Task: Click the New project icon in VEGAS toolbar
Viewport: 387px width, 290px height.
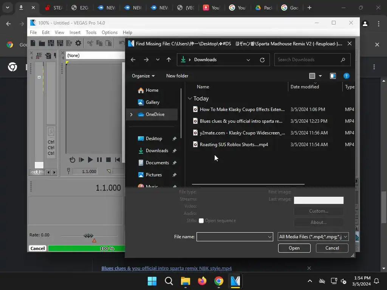Action: 33,43
